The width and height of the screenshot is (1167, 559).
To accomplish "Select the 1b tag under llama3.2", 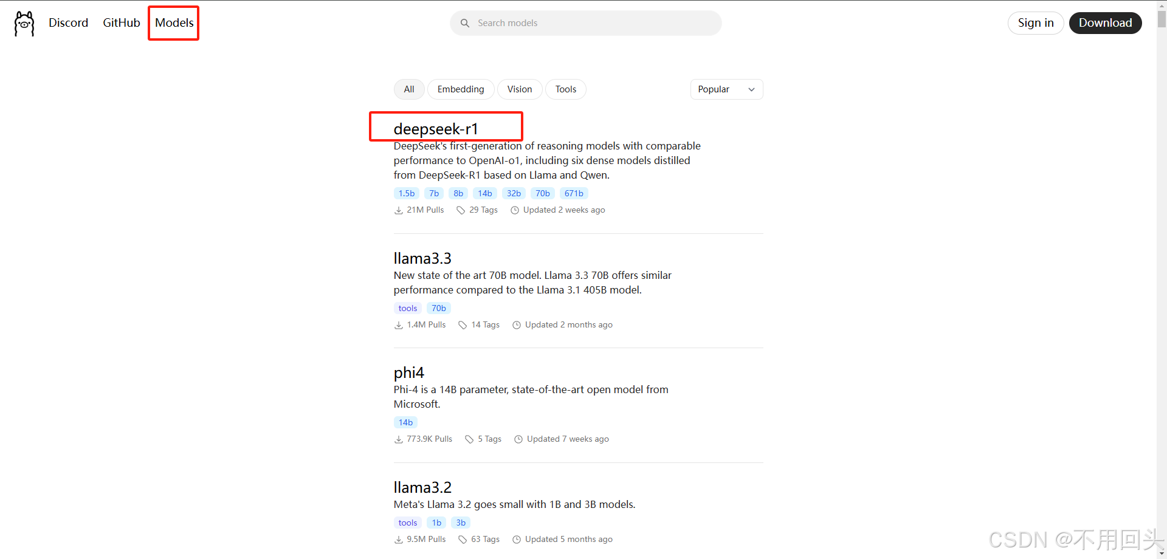I will click(x=437, y=523).
